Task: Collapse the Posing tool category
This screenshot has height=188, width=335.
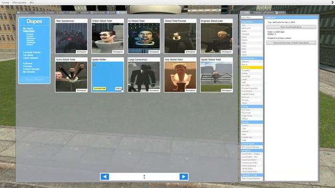Action: [252, 107]
